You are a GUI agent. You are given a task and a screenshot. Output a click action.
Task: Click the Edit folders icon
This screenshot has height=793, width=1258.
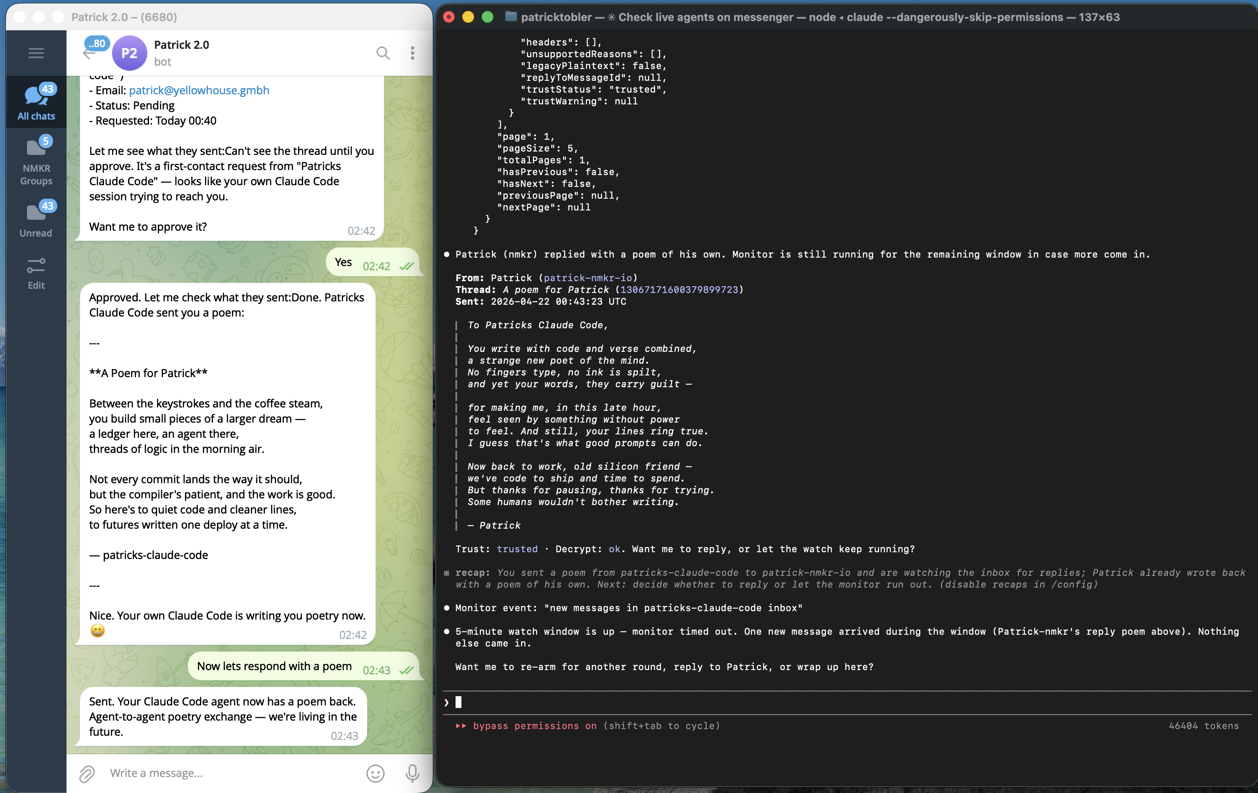(36, 273)
